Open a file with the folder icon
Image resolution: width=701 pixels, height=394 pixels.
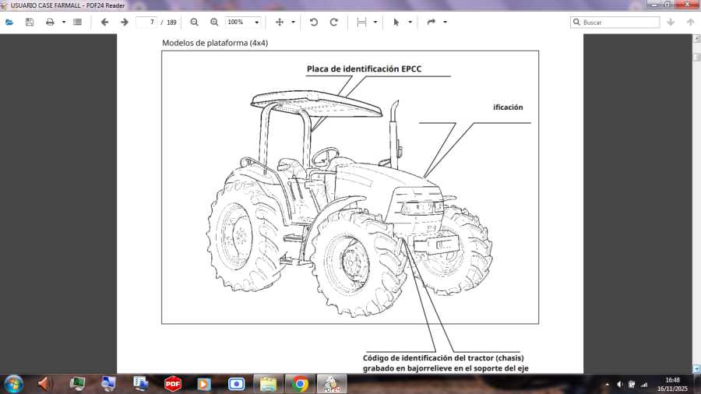(9, 23)
